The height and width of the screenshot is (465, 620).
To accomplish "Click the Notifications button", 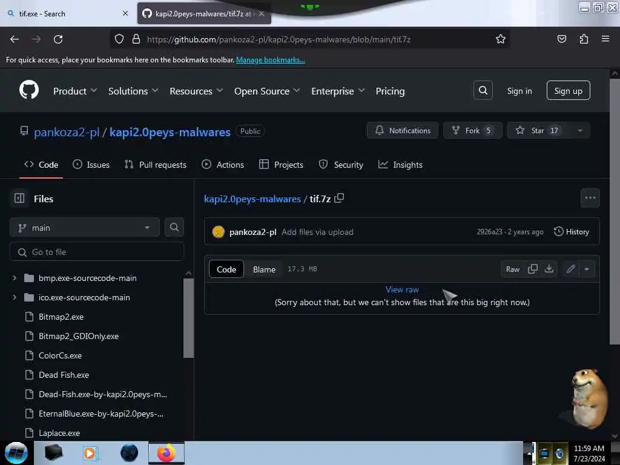I will coord(403,131).
